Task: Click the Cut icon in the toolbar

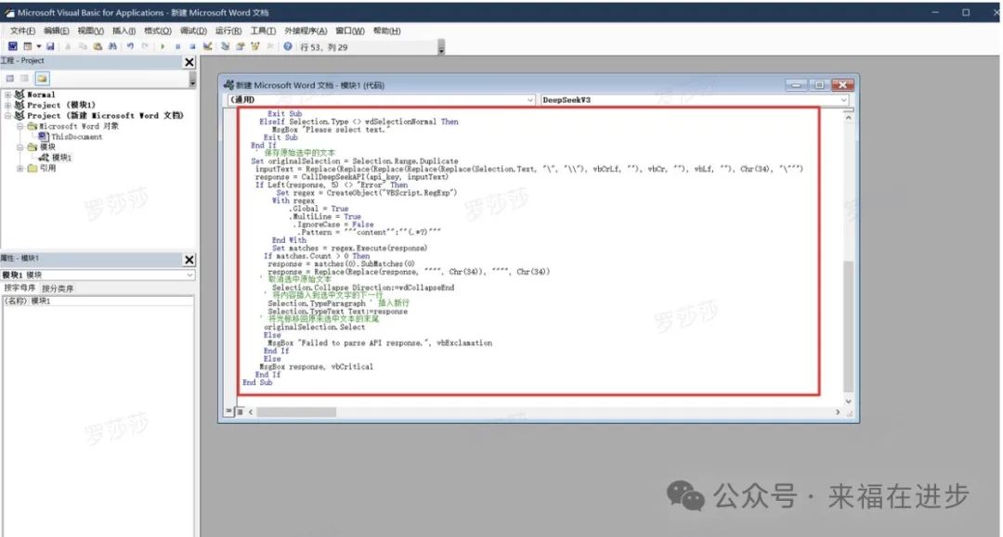Action: coord(68,46)
